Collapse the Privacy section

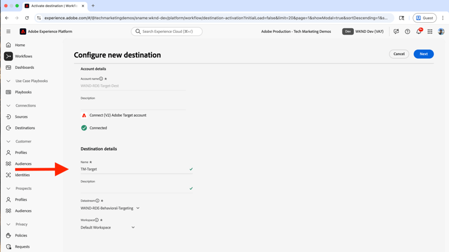(8, 224)
